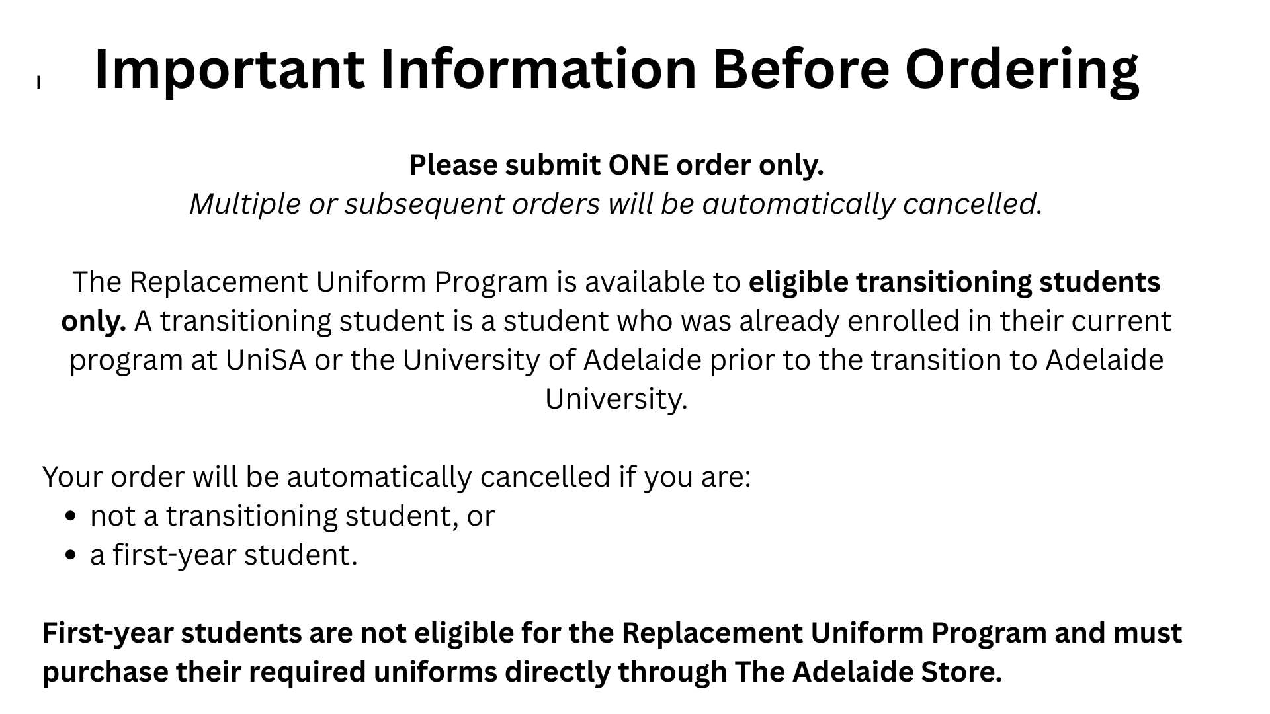Click the word 'UniSA' in the paragraph

266,360
